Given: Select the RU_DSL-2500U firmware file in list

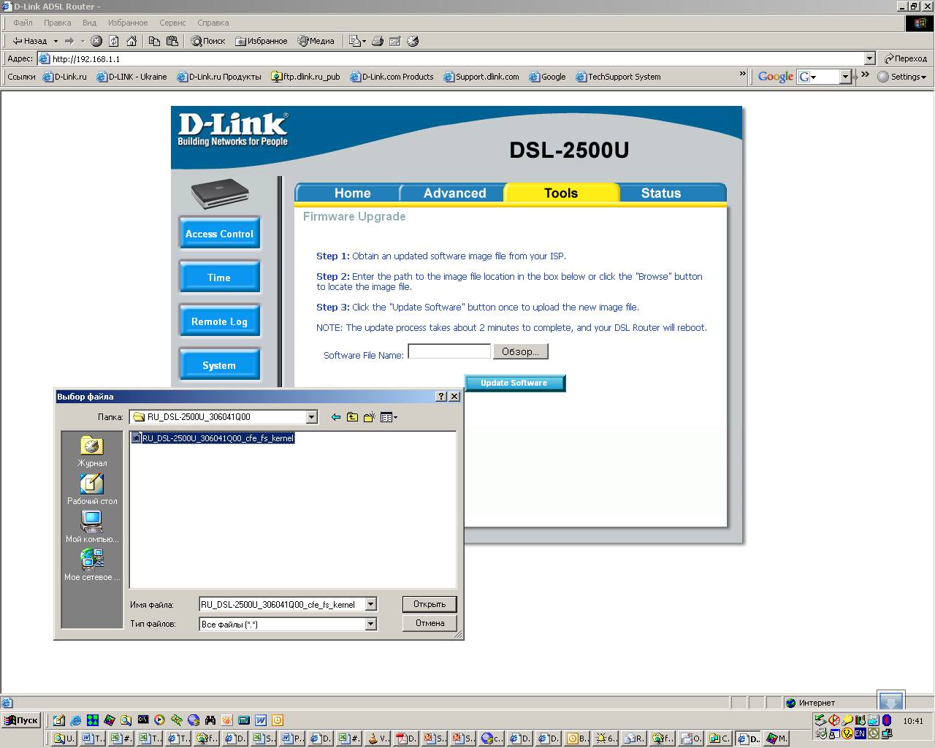Looking at the screenshot, I should [217, 438].
